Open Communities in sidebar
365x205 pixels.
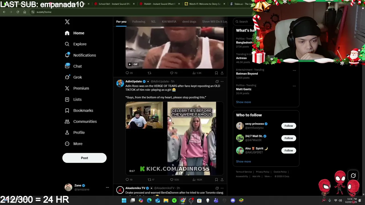pyautogui.click(x=81, y=122)
